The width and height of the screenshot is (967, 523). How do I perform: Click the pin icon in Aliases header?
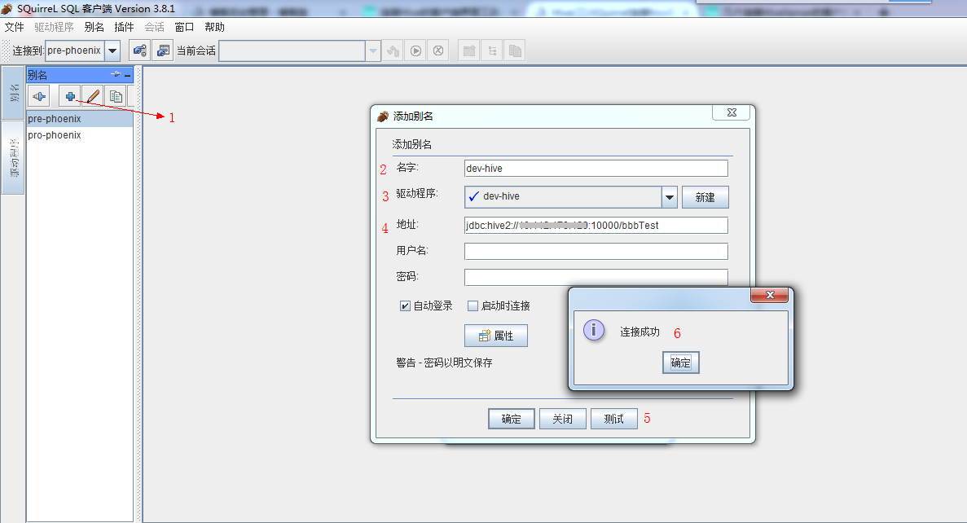pos(116,75)
